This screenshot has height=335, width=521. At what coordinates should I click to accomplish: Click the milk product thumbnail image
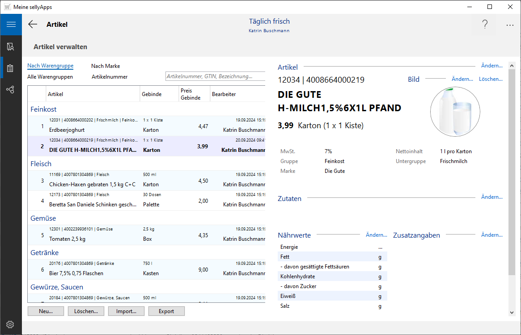click(455, 112)
